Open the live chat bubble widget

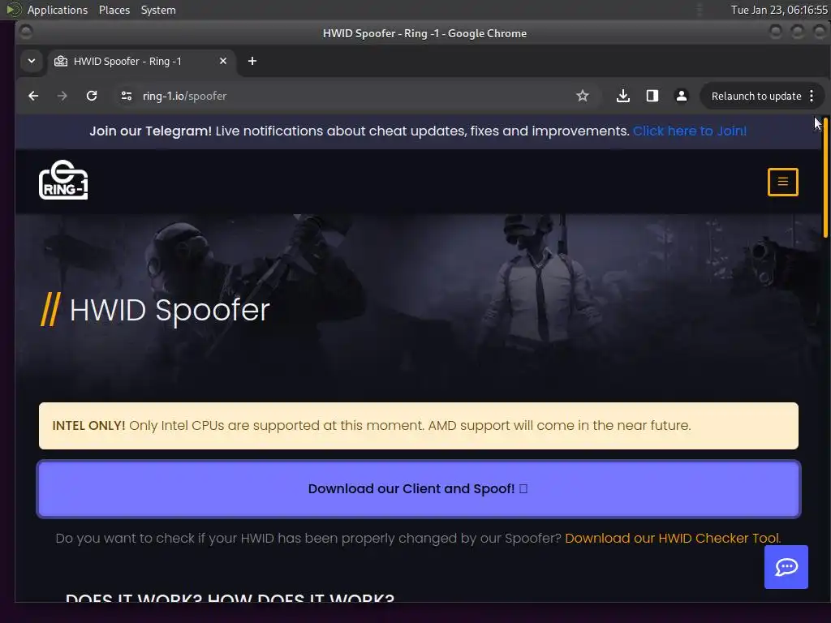pyautogui.click(x=786, y=567)
